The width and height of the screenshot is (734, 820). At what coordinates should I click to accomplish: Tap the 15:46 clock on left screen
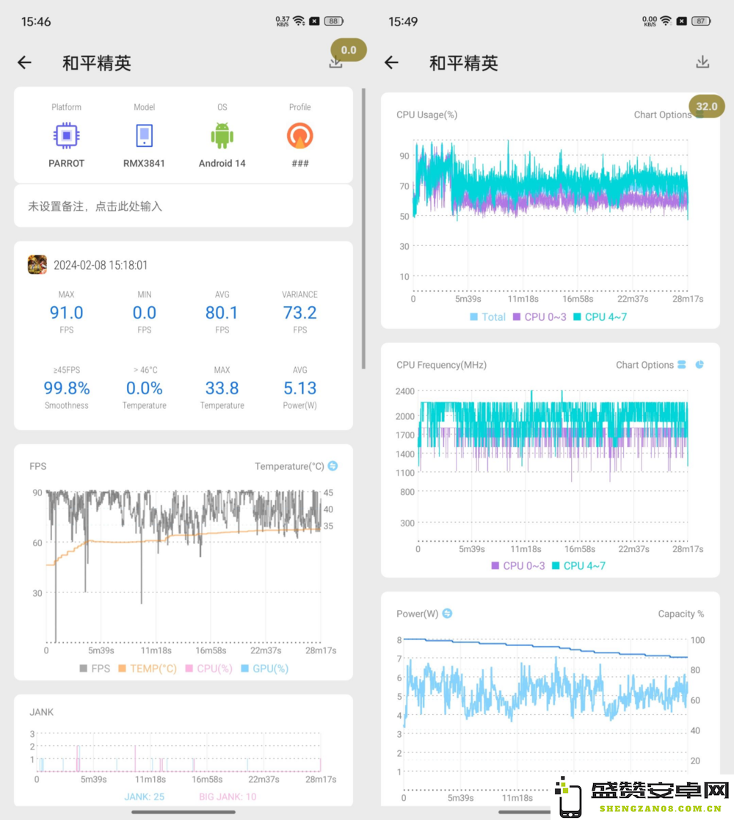pos(36,21)
